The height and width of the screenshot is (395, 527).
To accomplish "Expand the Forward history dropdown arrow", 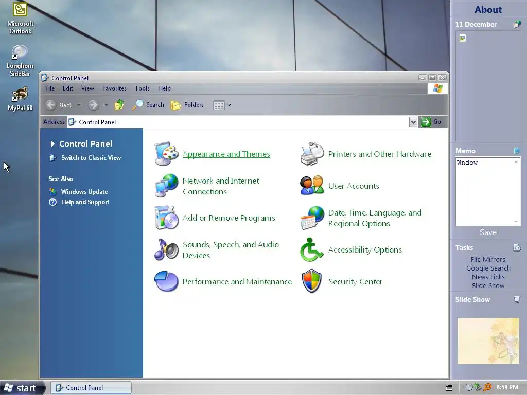I will (106, 105).
